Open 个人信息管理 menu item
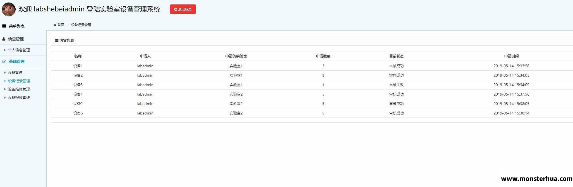573x187 pixels. [19, 50]
